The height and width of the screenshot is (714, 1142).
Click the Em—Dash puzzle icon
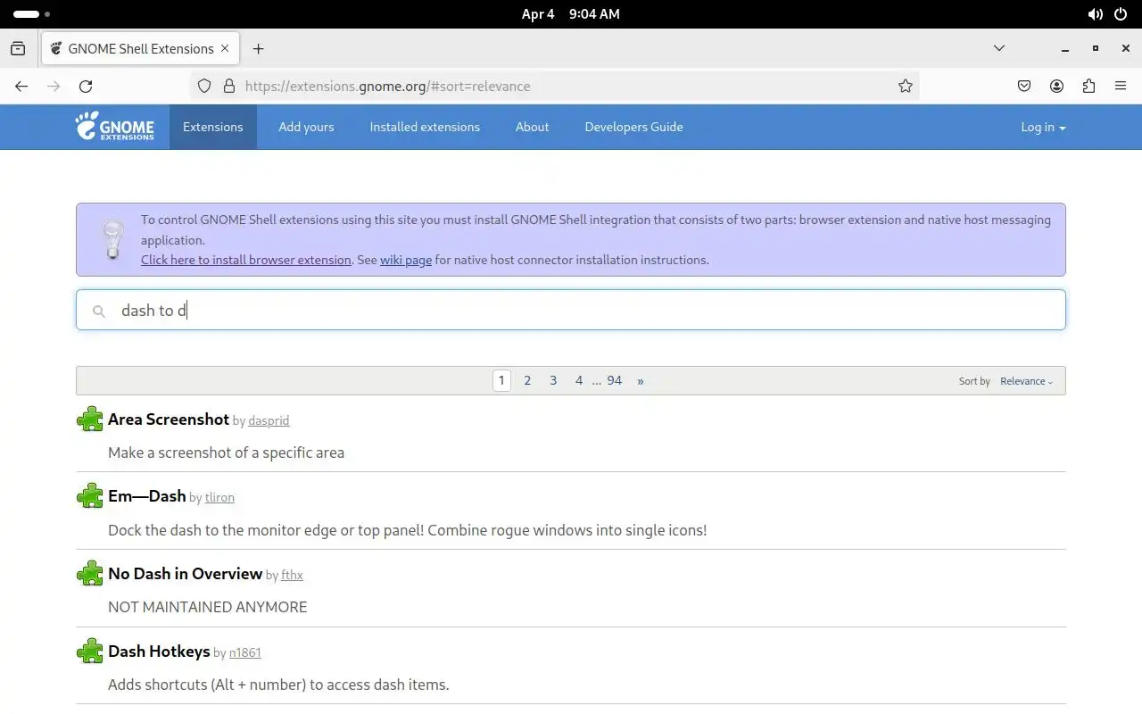90,496
